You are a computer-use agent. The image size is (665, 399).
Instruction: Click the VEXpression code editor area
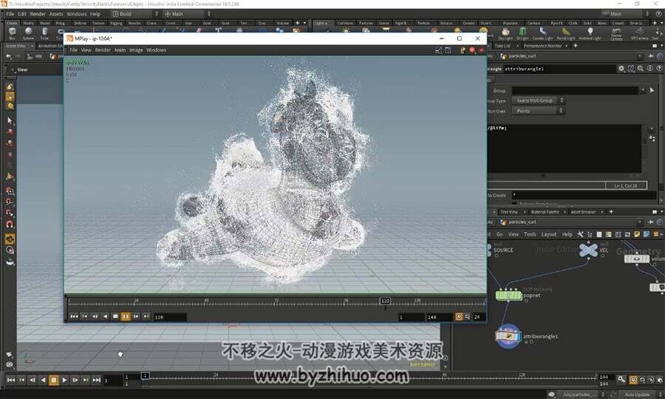565,148
